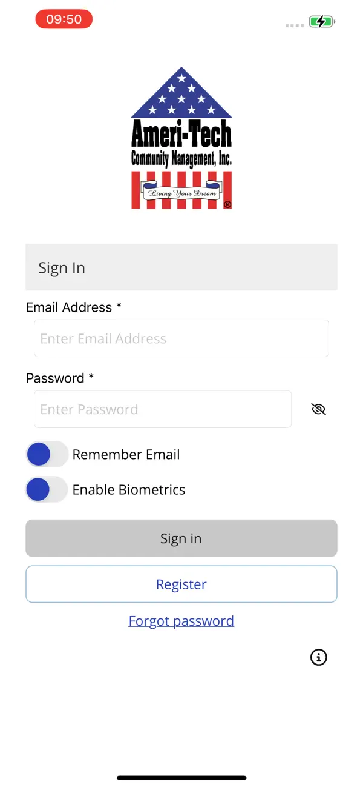Viewport: 363px width, 787px height.
Task: Tap the home indicator bar
Action: 181,777
